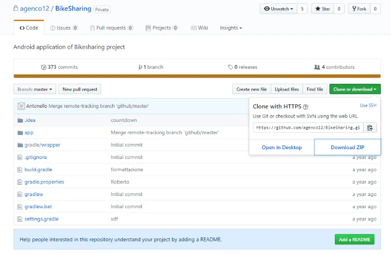This screenshot has width=391, height=255.
Task: Expand the Unwatch notifications dropdown
Action: tap(278, 9)
